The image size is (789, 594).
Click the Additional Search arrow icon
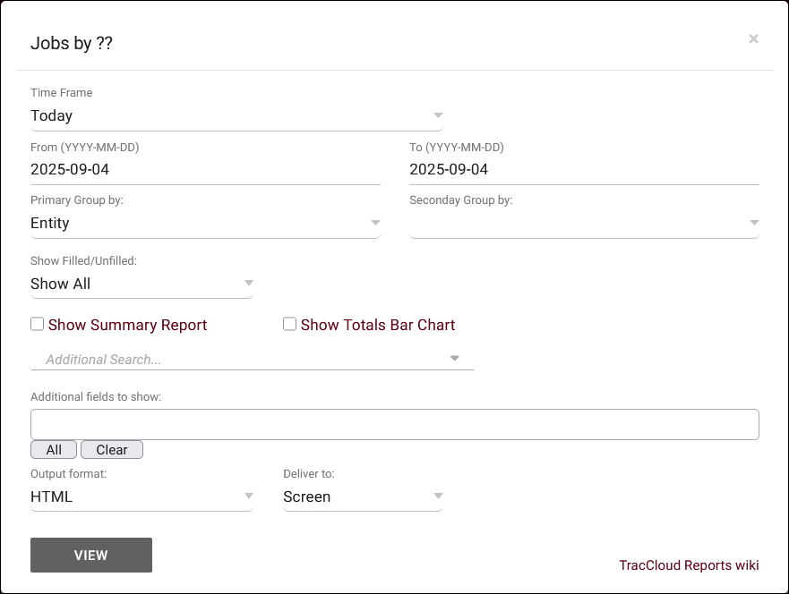pyautogui.click(x=455, y=359)
